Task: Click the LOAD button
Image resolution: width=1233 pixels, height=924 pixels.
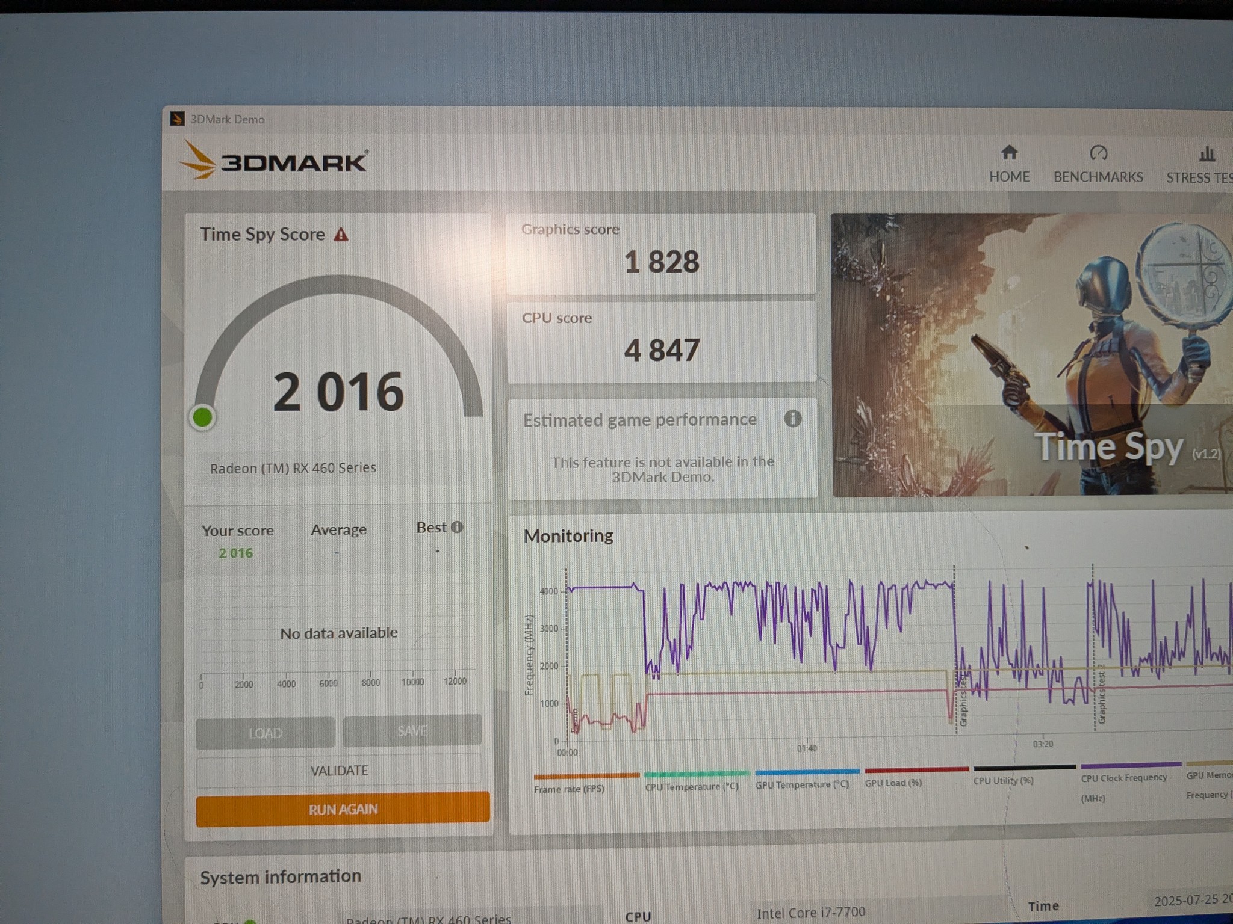Action: pos(265,733)
